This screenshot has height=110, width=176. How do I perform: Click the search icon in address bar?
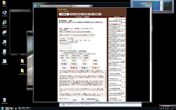(x=64, y=6)
